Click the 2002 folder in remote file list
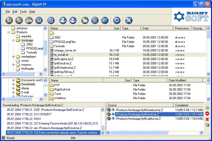The width and height of the screenshot is (212, 141). 57,38
